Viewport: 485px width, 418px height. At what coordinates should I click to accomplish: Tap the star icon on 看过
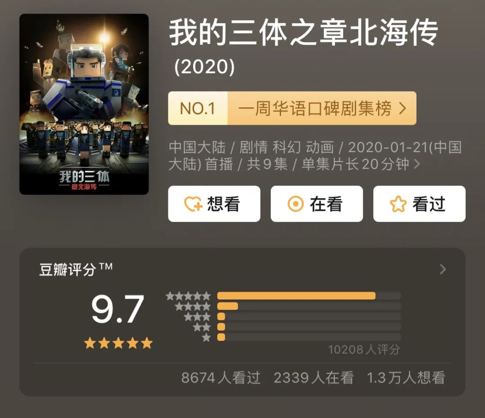pyautogui.click(x=398, y=205)
